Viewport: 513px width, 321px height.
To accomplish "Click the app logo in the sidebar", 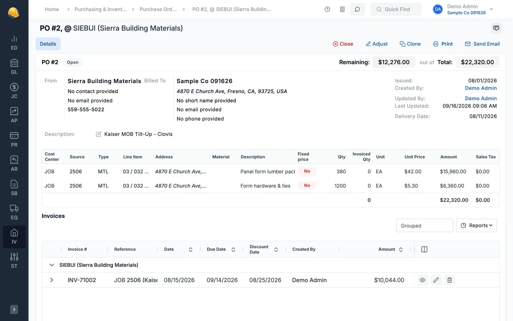I will coord(14,12).
